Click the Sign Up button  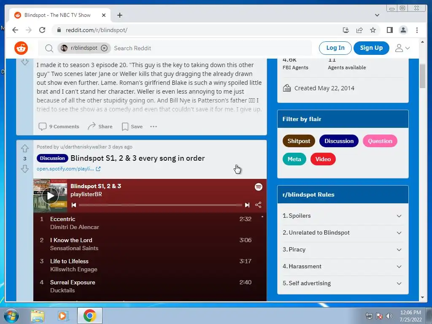pos(371,48)
